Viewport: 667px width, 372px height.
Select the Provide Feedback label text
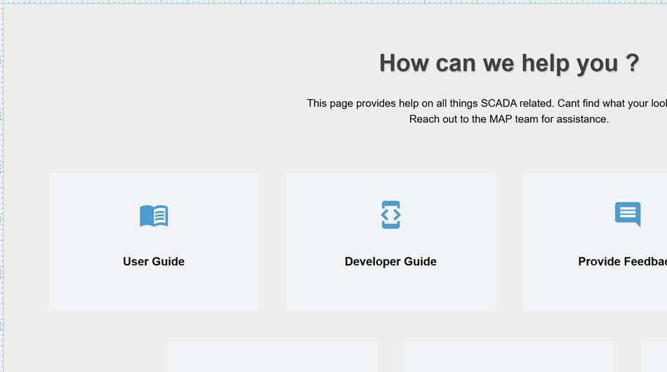tap(622, 262)
